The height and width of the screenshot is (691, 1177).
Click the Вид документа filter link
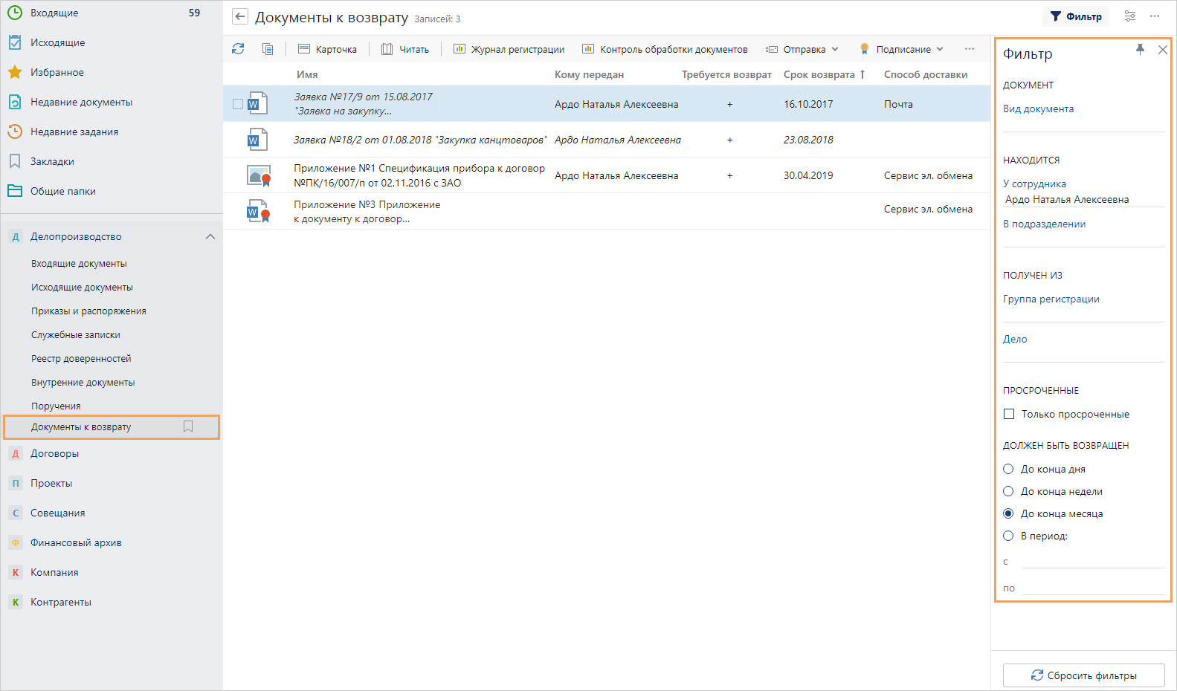tap(1038, 108)
